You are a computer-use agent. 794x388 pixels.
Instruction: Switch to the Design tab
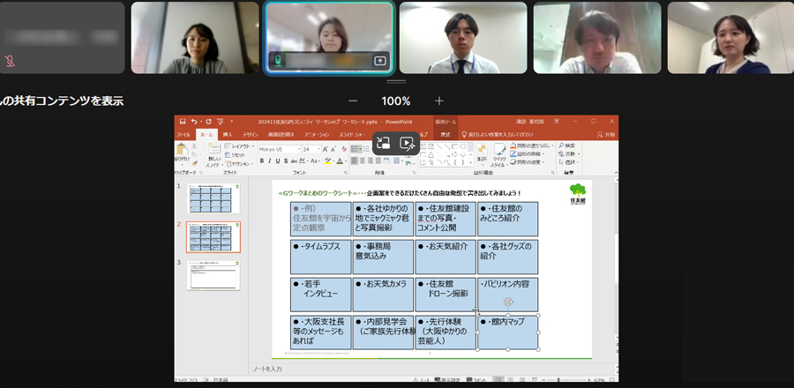[x=251, y=135]
